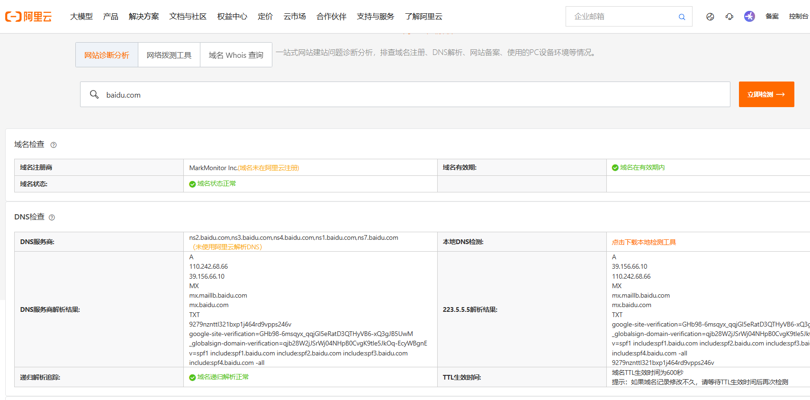
Task: Click the TTL生效时间 label cell
Action: point(522,377)
